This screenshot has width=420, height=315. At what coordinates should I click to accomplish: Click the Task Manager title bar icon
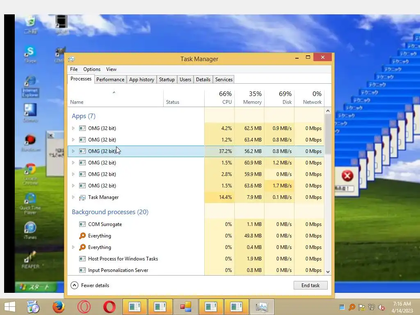click(x=71, y=59)
